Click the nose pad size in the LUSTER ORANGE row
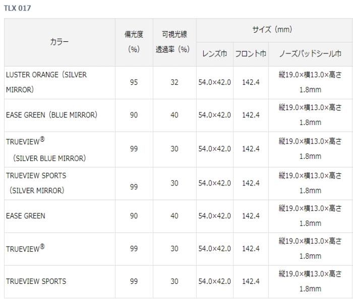 [310, 82]
